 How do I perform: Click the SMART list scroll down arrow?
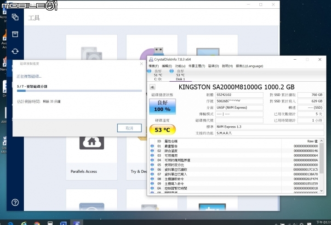[321, 191]
